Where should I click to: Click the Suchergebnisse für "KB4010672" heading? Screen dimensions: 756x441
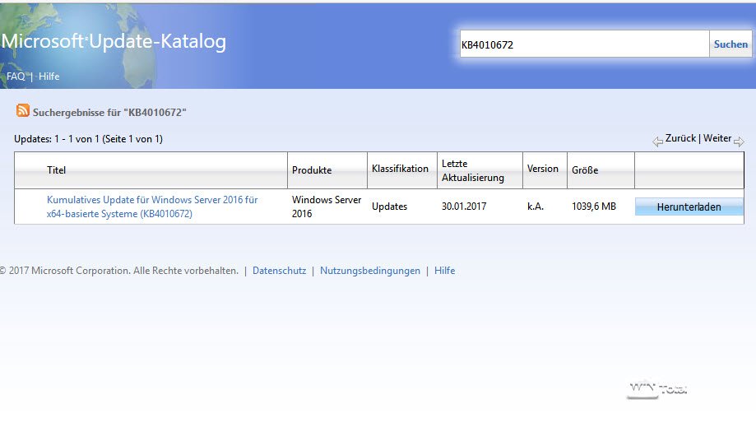[109, 112]
